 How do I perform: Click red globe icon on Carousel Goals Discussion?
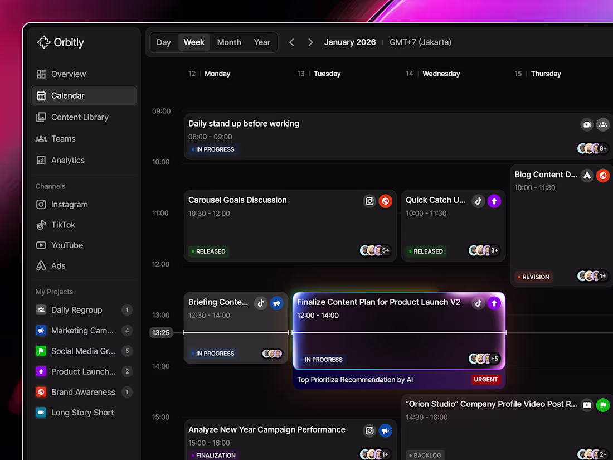pyautogui.click(x=386, y=201)
